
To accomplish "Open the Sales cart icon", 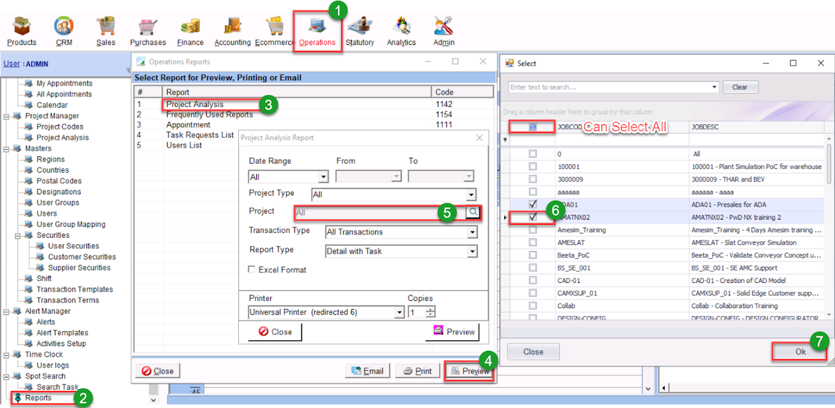I will (x=106, y=27).
